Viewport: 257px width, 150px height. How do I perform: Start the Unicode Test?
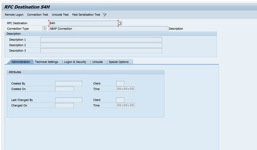pyautogui.click(x=60, y=15)
